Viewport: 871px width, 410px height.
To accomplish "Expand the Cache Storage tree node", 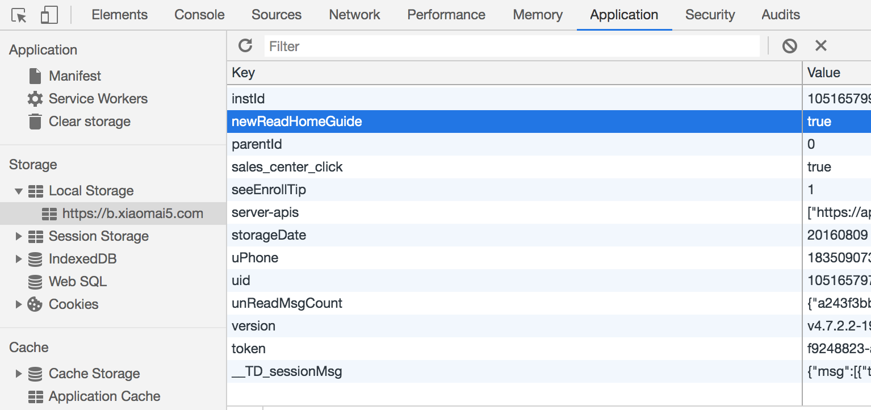I will (x=19, y=374).
